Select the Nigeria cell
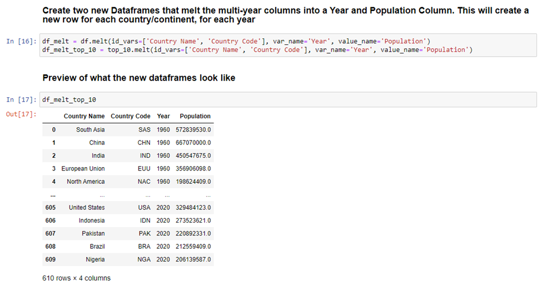The image size is (542, 286). [95, 259]
